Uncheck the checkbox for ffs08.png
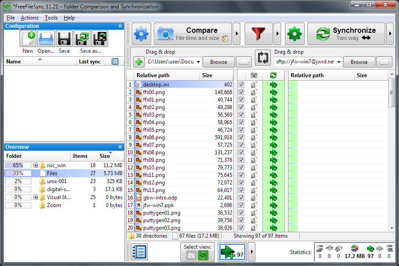The width and height of the screenshot is (399, 266). (x=241, y=153)
